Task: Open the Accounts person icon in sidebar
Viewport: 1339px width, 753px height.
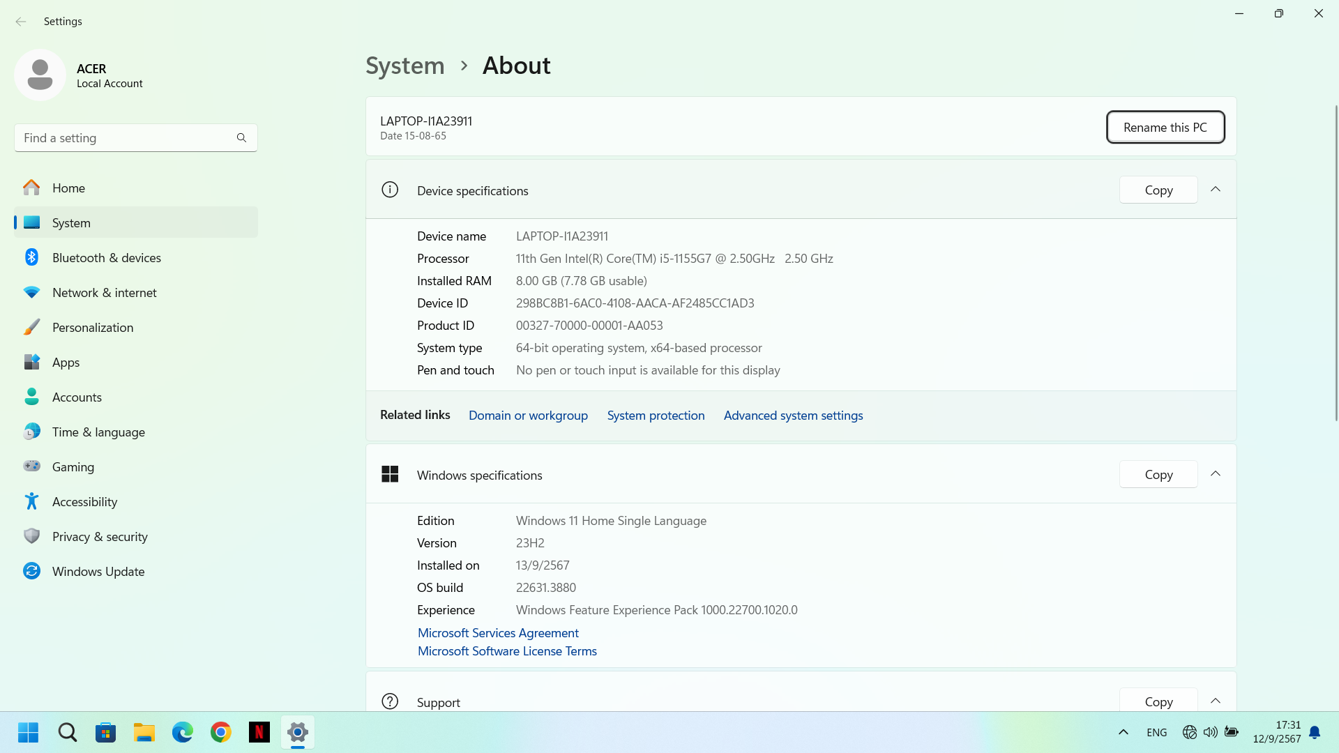Action: (x=31, y=397)
